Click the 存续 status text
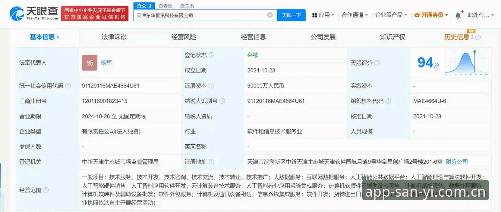 point(253,55)
